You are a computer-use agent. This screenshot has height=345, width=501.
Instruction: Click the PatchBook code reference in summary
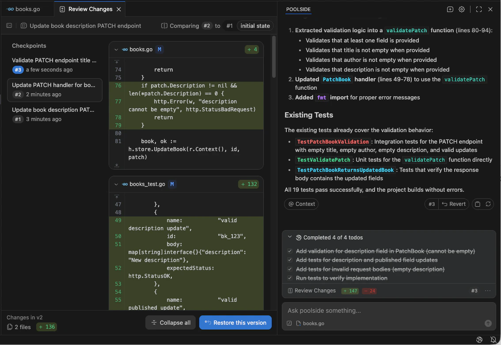337,79
